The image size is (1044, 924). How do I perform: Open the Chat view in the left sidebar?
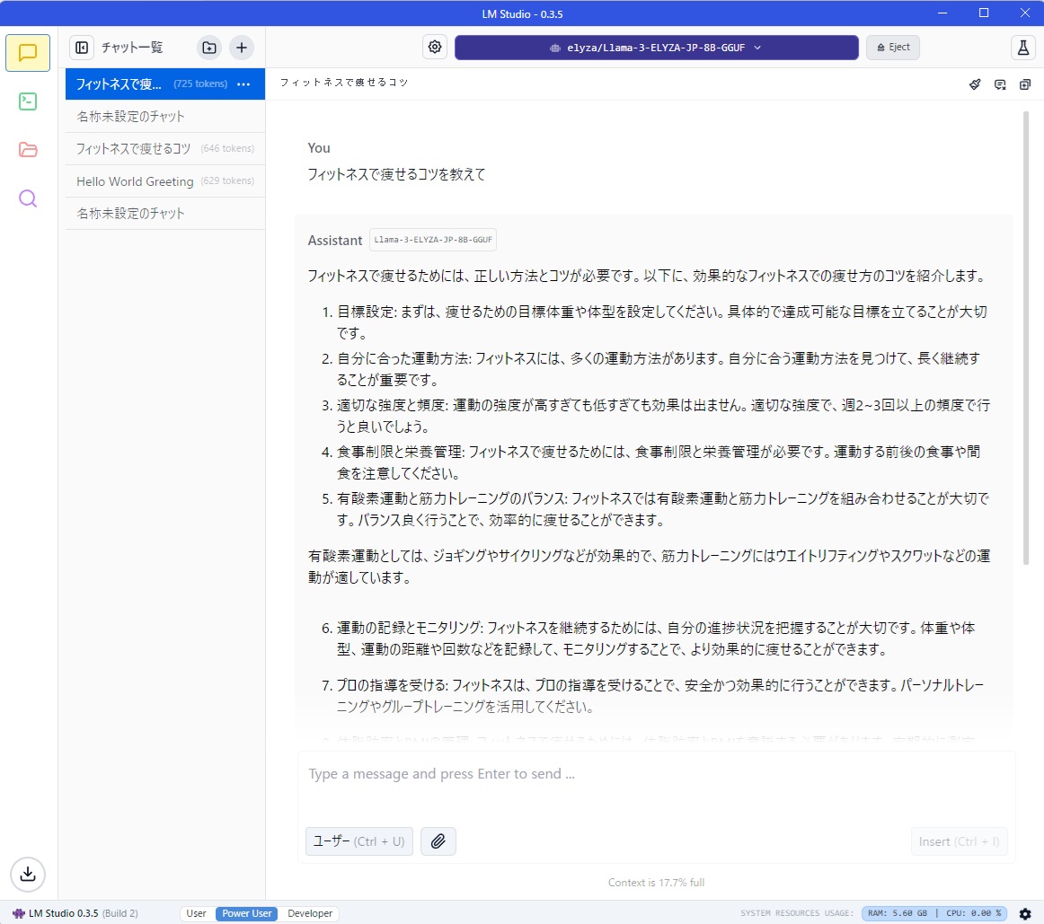[x=28, y=53]
